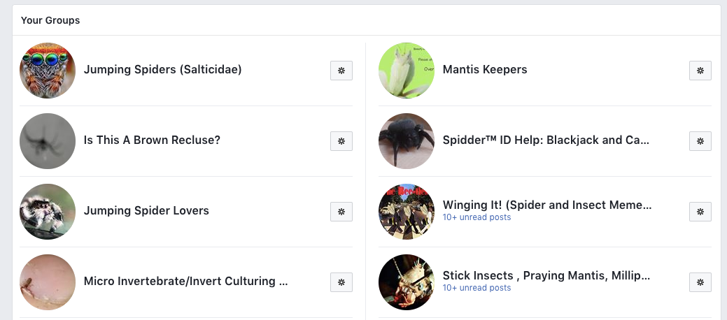Open the Jumping Spiders (Salticidae) group
This screenshot has height=320, width=727.
tap(162, 70)
